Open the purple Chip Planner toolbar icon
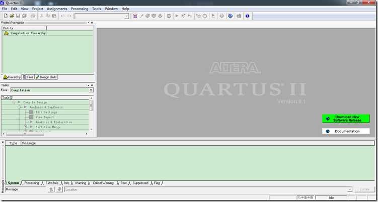 coord(135,16)
